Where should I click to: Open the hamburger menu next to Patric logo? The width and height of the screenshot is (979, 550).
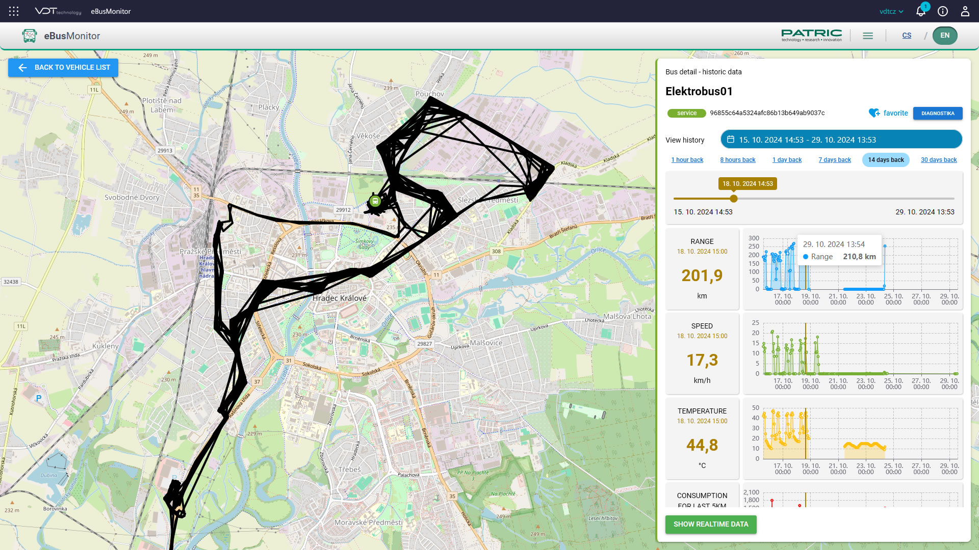pyautogui.click(x=868, y=35)
